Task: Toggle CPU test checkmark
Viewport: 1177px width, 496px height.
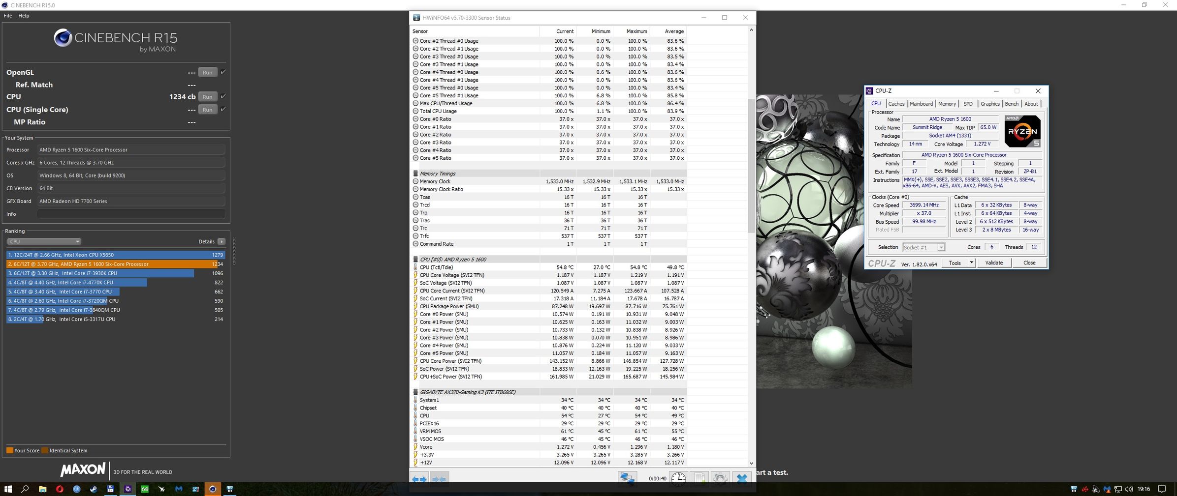Action: (x=223, y=96)
